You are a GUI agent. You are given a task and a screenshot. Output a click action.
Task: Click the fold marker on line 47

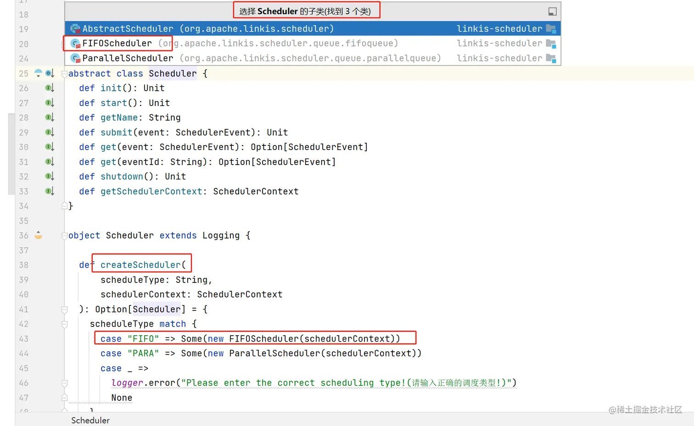click(64, 398)
